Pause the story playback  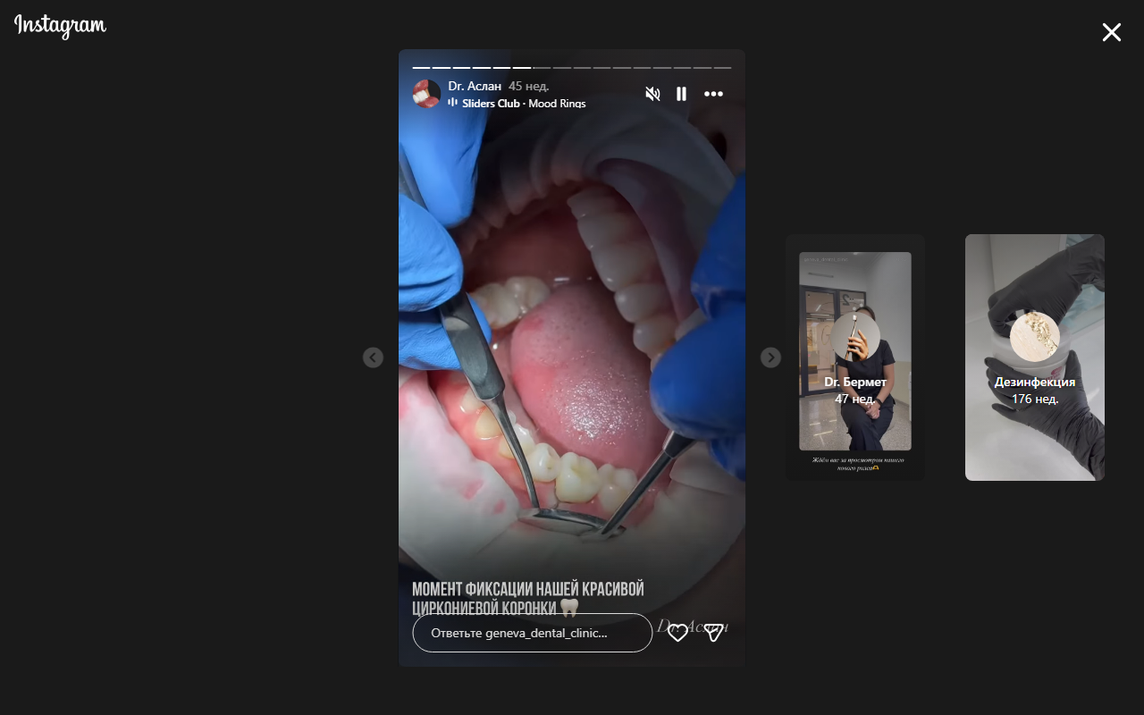681,94
